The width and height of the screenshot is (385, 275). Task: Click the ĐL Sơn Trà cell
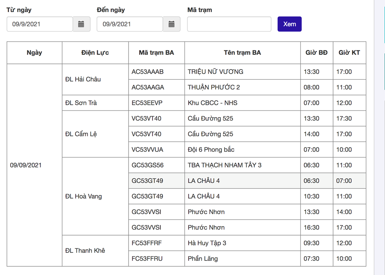click(x=95, y=103)
